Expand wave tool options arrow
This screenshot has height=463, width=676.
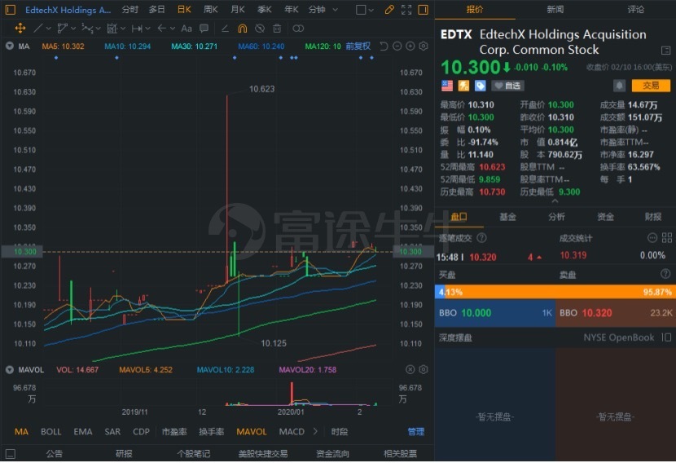[x=98, y=29]
